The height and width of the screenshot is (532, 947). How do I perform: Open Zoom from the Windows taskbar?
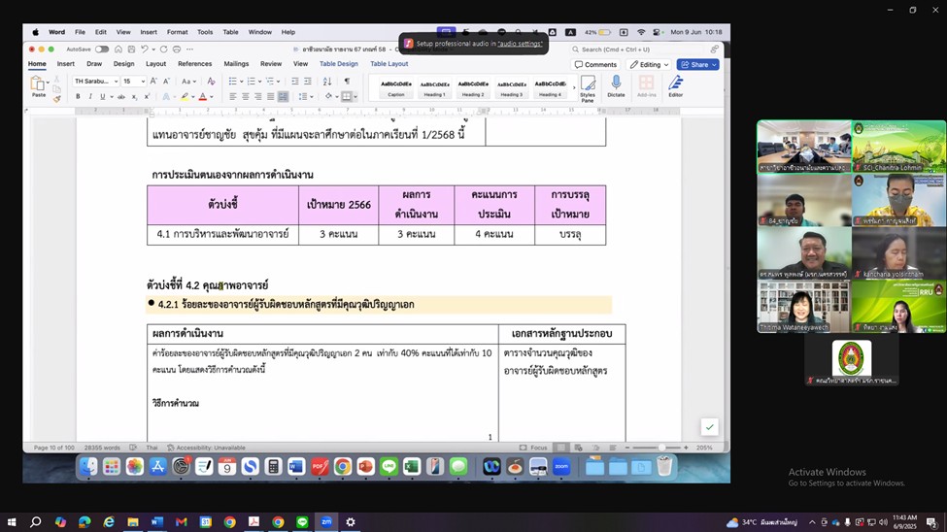tap(326, 522)
